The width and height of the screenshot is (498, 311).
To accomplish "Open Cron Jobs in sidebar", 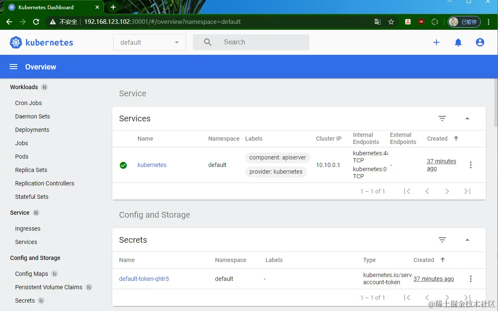I will [28, 103].
